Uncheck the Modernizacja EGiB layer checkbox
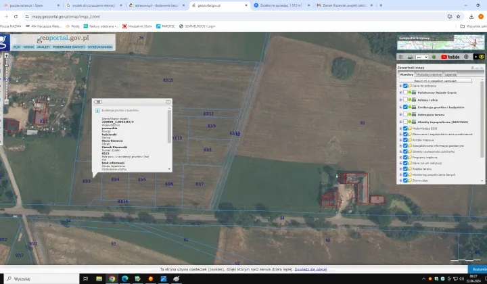Viewport: 487px width, 284px height. coord(405,128)
